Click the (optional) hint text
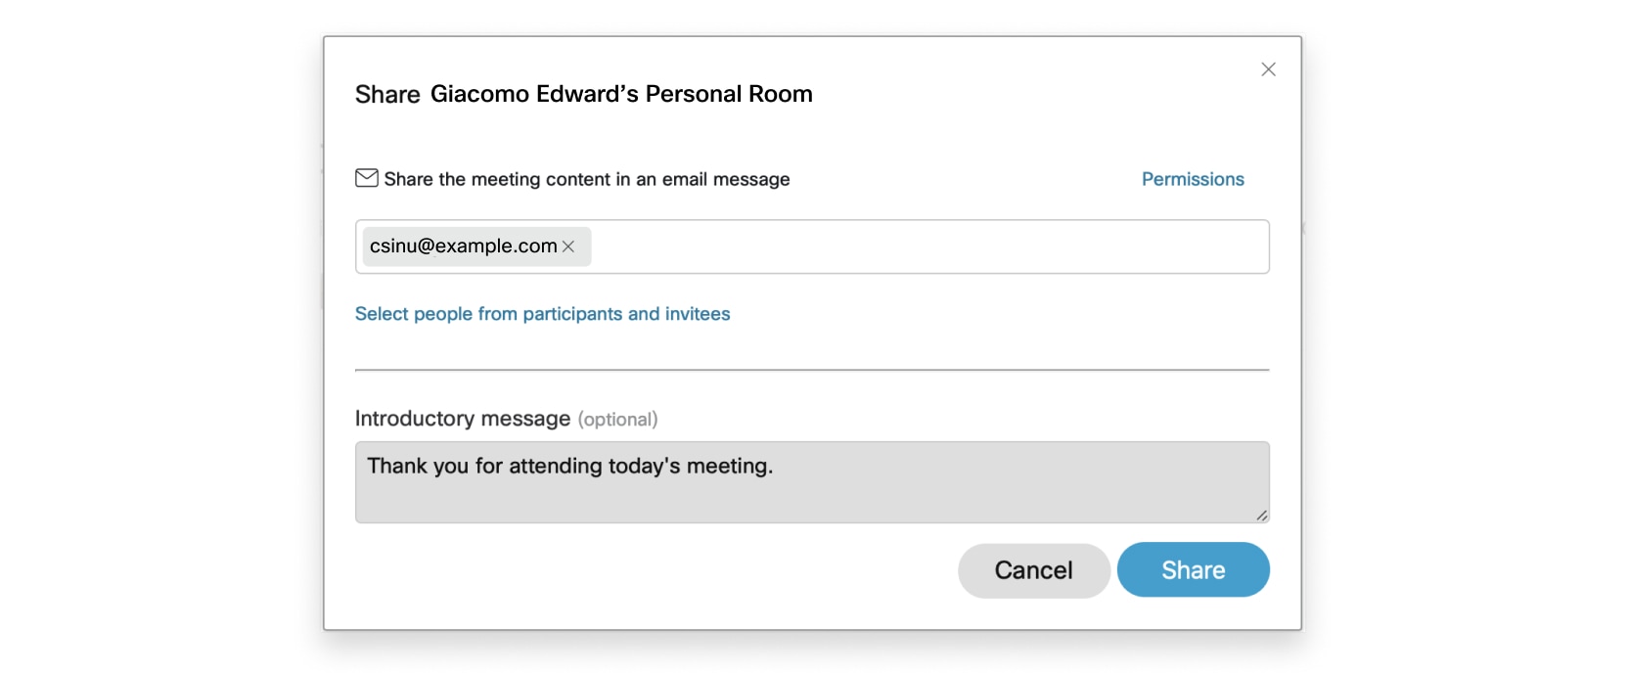The height and width of the screenshot is (673, 1628). 617,420
